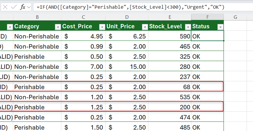Expand the chevron beside the fx icon
Image resolution: width=253 pixels, height=131 pixels.
pos(29,7)
